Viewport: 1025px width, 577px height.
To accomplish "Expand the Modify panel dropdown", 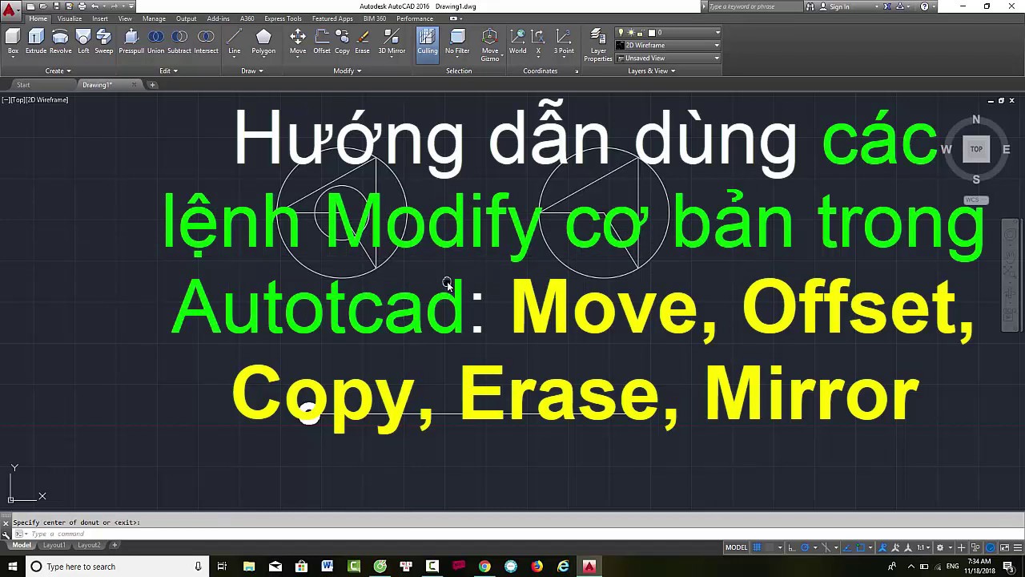I will 348,71.
